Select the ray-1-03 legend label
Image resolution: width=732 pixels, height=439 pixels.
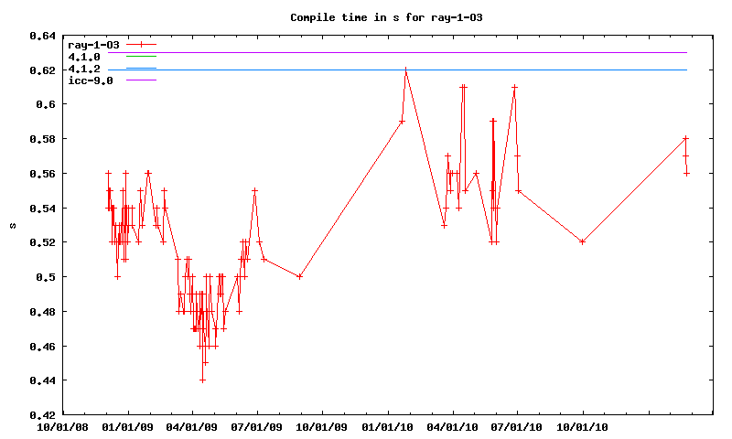click(x=93, y=44)
